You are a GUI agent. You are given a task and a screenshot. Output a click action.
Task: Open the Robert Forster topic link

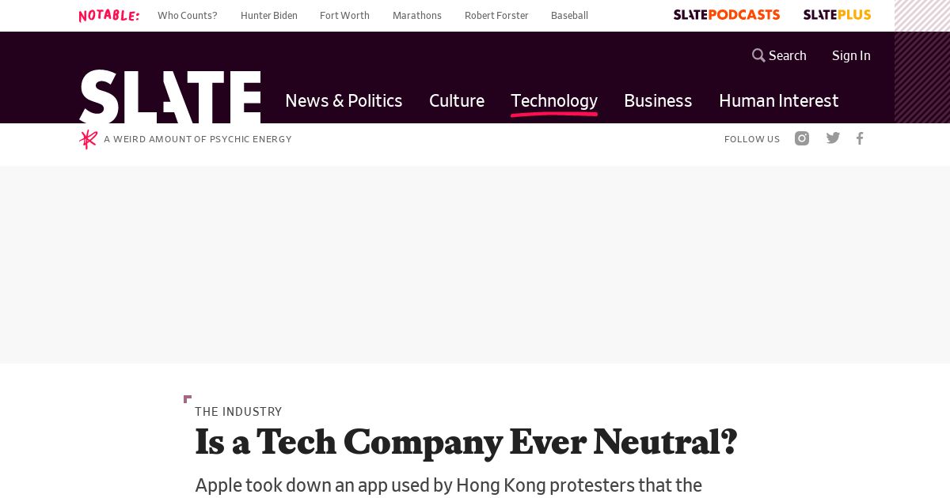(x=496, y=16)
